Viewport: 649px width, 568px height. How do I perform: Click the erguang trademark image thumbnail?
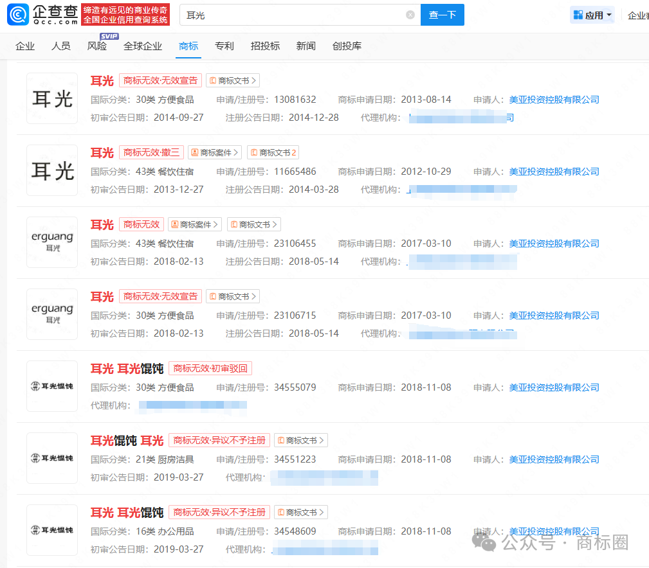pyautogui.click(x=51, y=242)
